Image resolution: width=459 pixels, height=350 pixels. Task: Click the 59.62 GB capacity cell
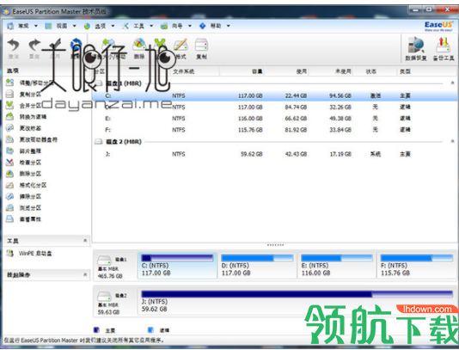(252, 154)
